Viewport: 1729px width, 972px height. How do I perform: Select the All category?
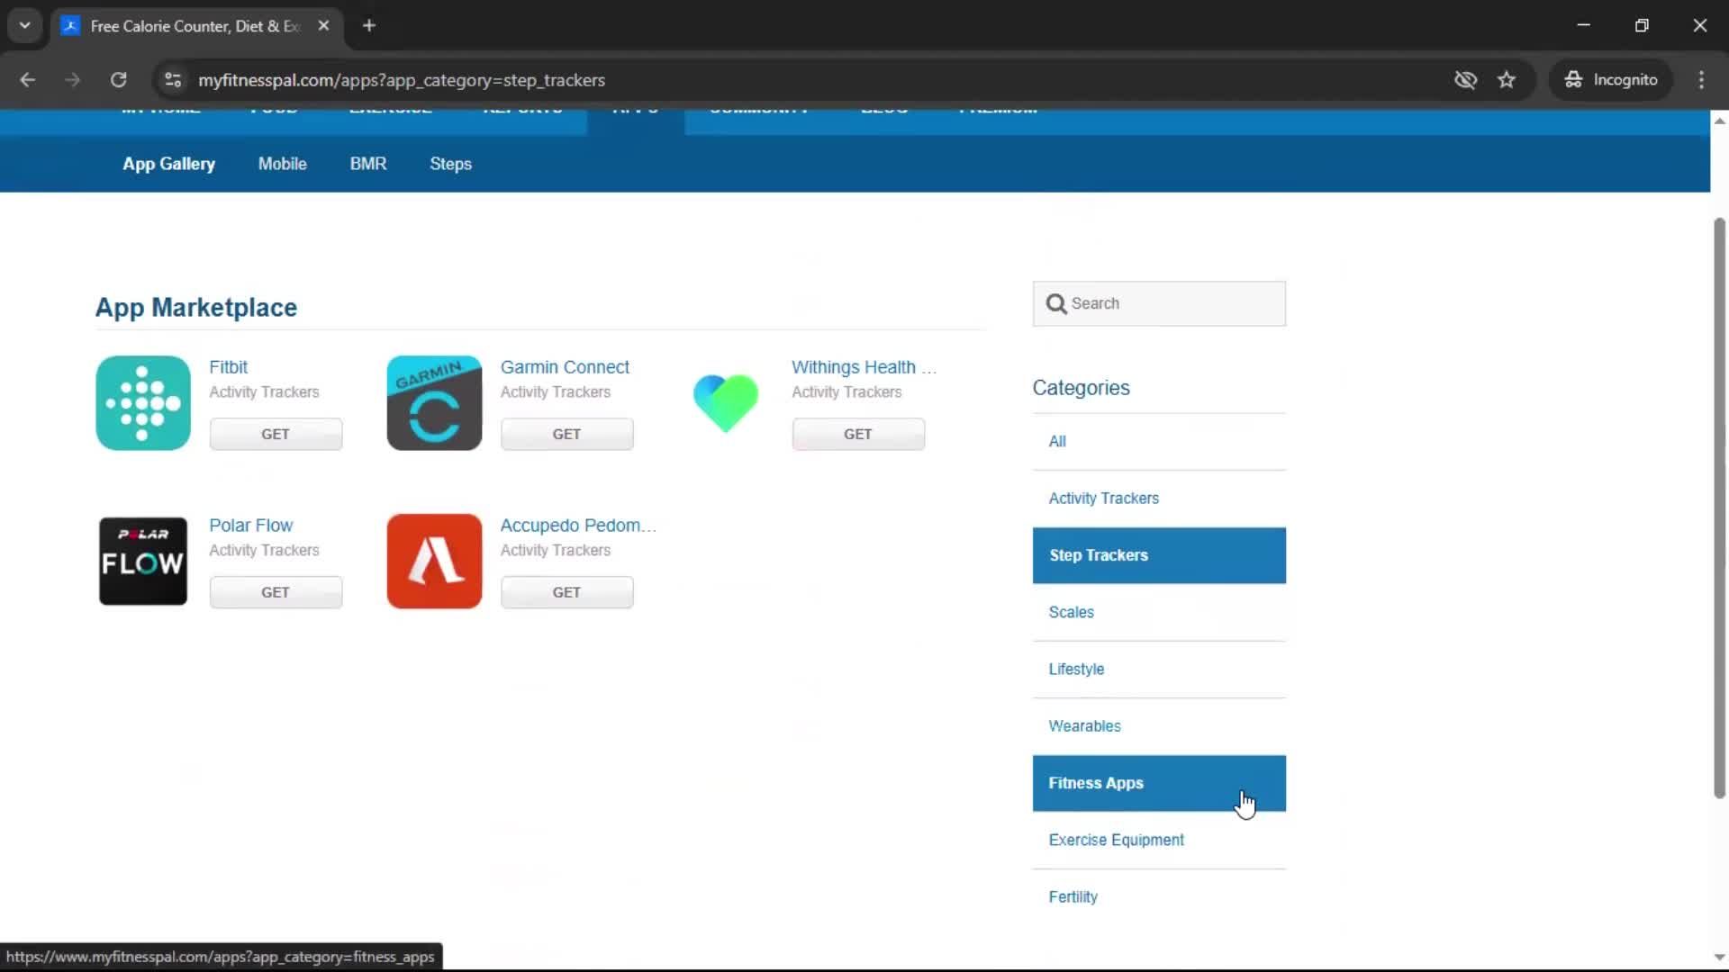[1159, 442]
